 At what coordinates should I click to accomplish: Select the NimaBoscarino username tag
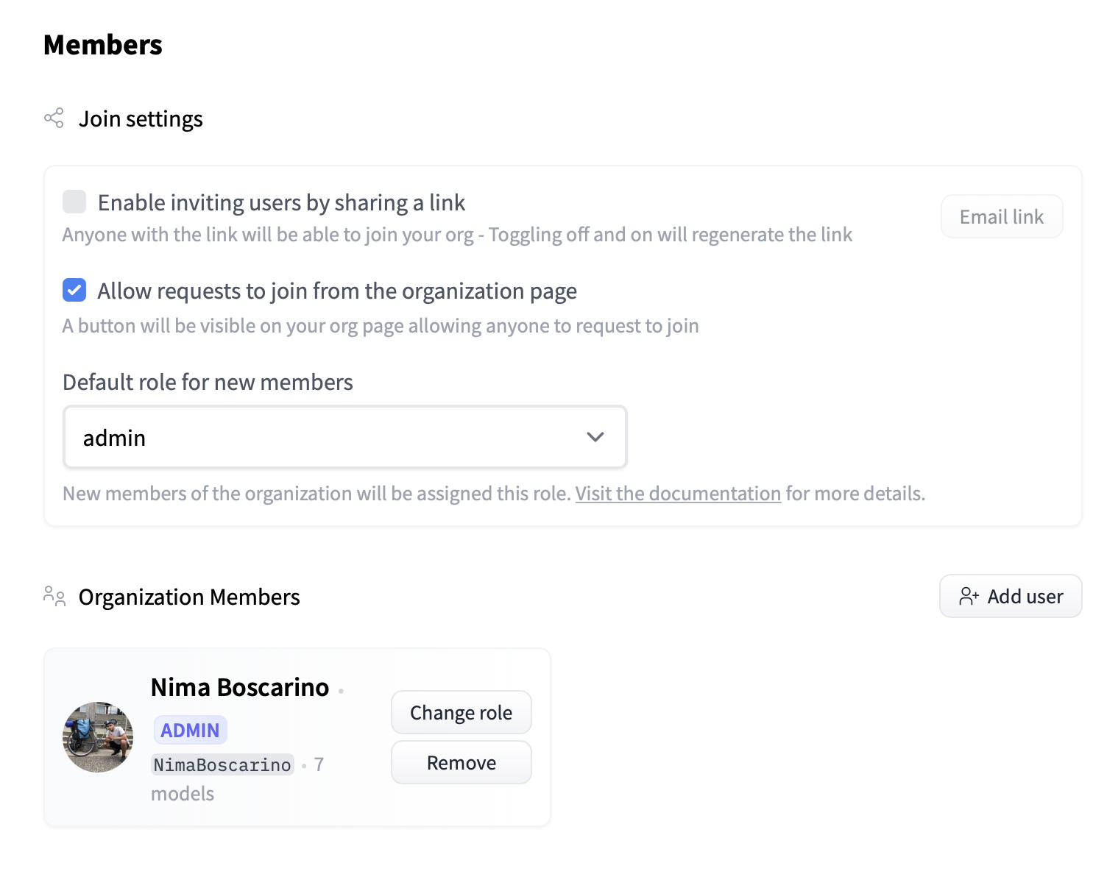pyautogui.click(x=222, y=765)
